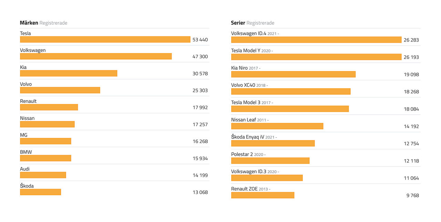Select the Škoda brand bar
This screenshot has height=222, width=441.
[40, 192]
